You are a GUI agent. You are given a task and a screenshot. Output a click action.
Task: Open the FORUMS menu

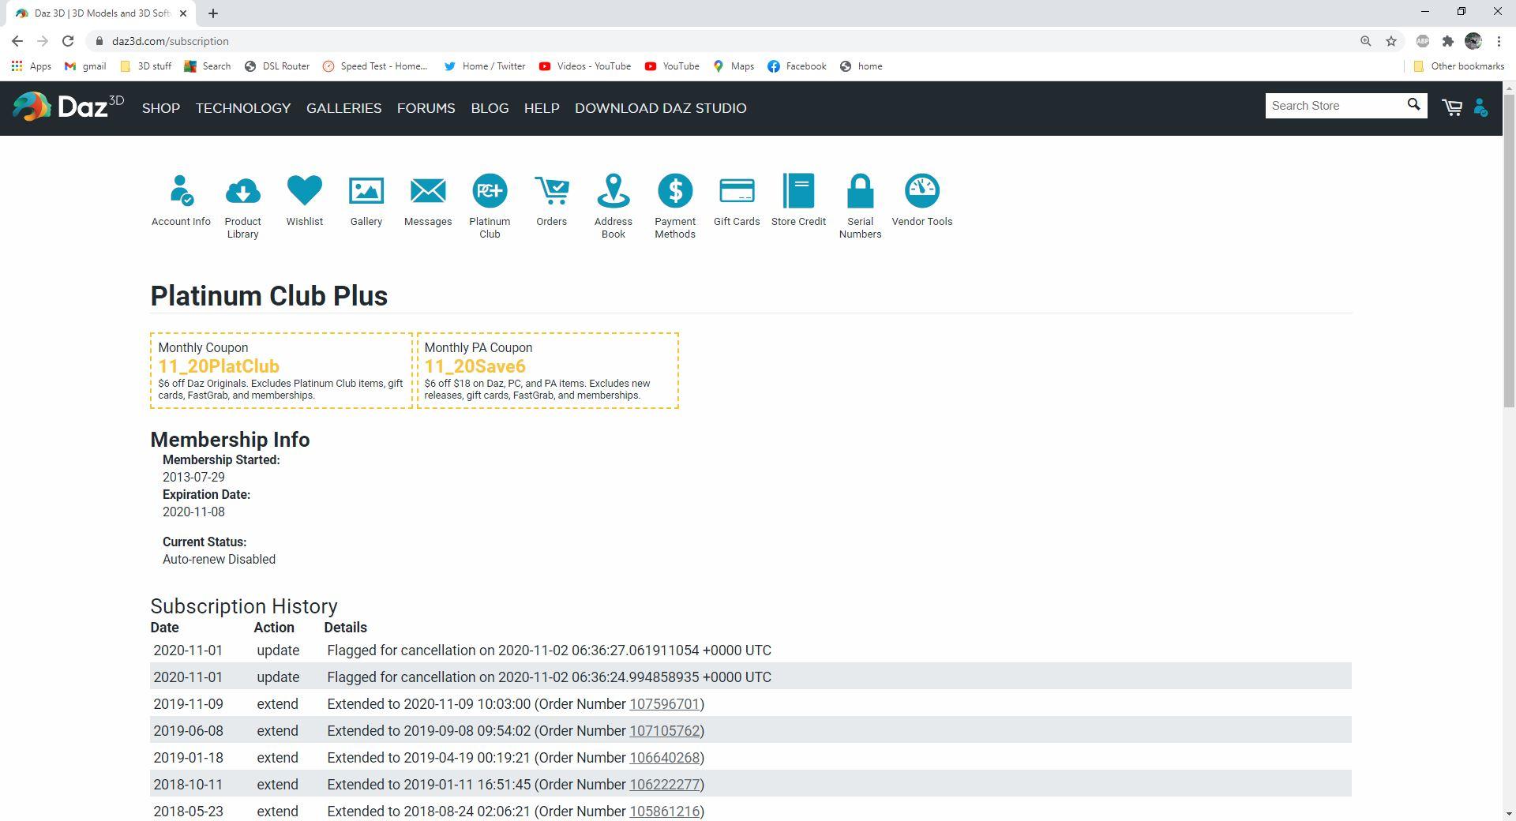pos(426,108)
